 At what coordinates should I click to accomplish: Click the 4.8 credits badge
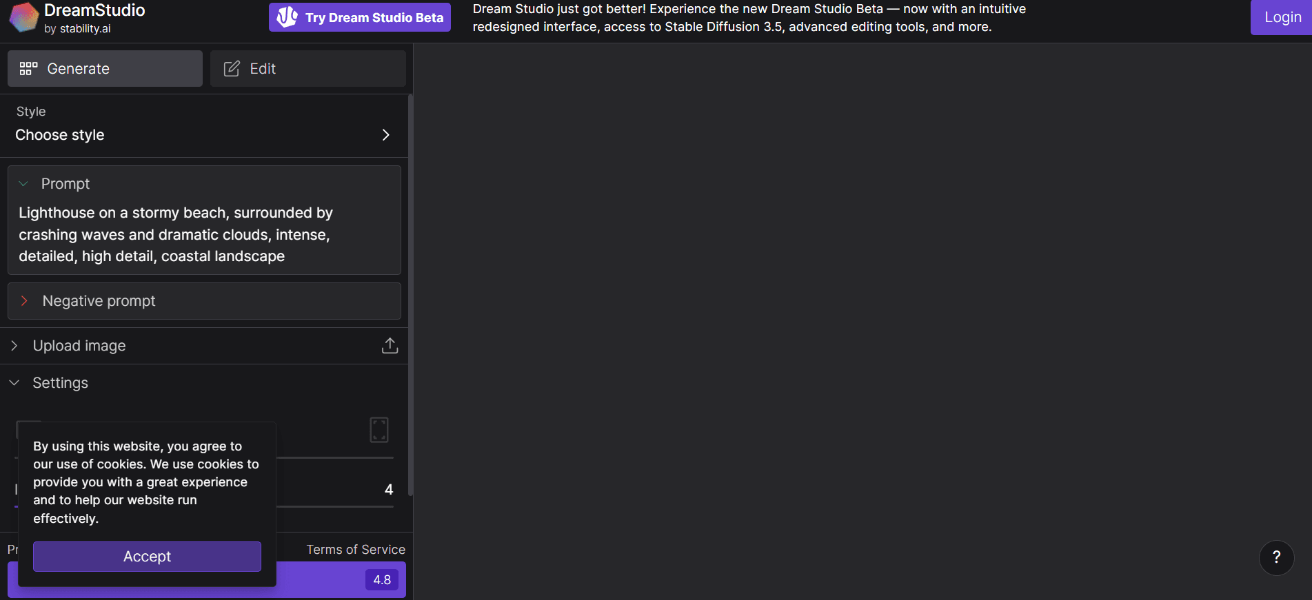pyautogui.click(x=382, y=580)
